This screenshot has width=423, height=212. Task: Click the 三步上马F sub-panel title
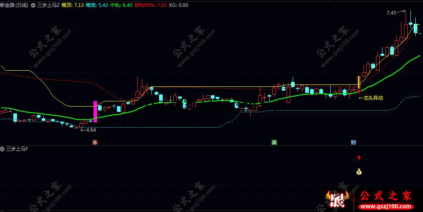pos(17,149)
